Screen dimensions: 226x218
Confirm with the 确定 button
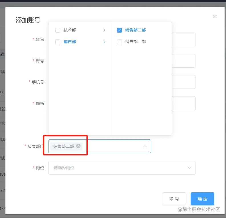(202, 199)
